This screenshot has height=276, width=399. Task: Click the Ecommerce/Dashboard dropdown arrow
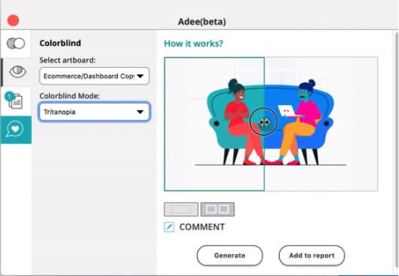point(141,76)
